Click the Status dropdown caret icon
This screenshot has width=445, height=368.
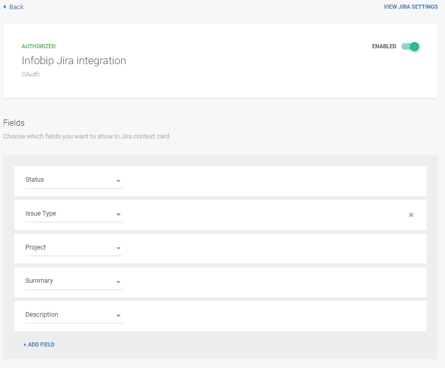[118, 181]
